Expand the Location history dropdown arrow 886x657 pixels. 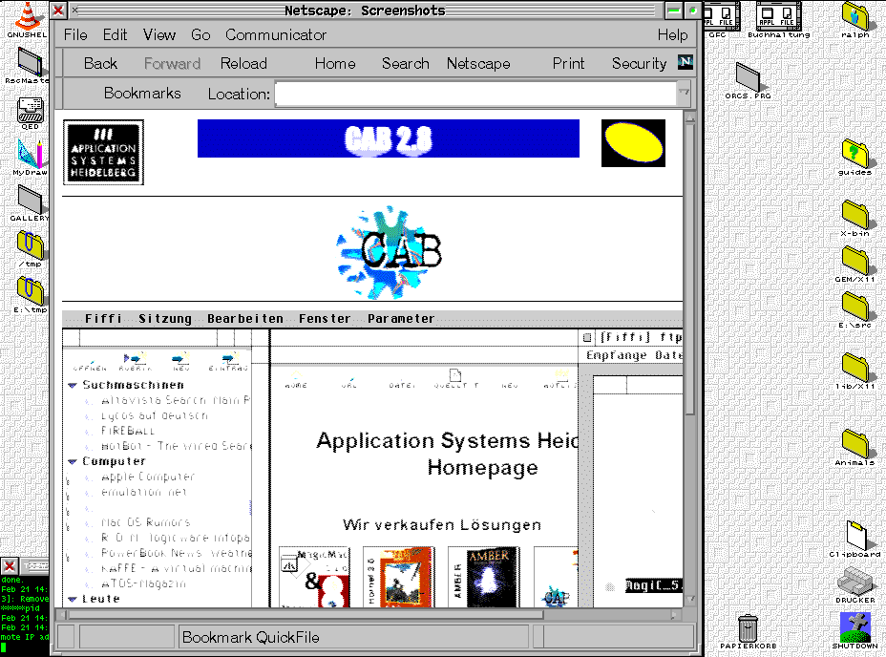pos(684,94)
